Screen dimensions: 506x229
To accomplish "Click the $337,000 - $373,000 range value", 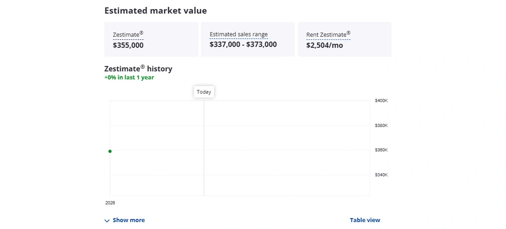I will (243, 44).
